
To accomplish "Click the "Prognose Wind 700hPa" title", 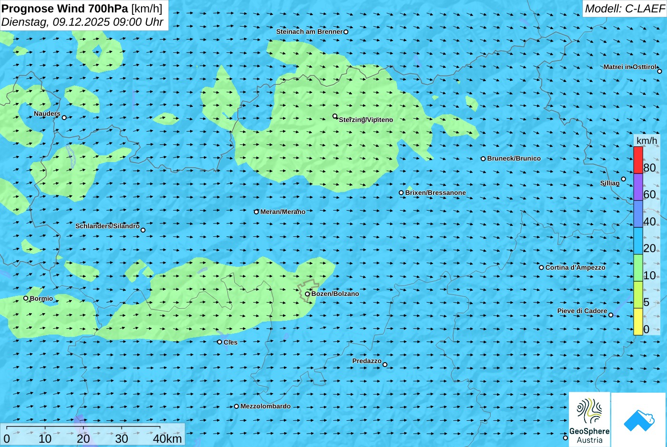I will [x=65, y=9].
